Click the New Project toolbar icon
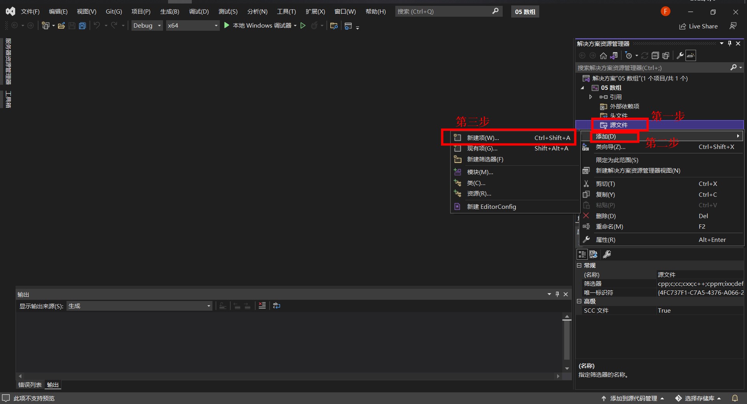The image size is (747, 404). pos(46,26)
